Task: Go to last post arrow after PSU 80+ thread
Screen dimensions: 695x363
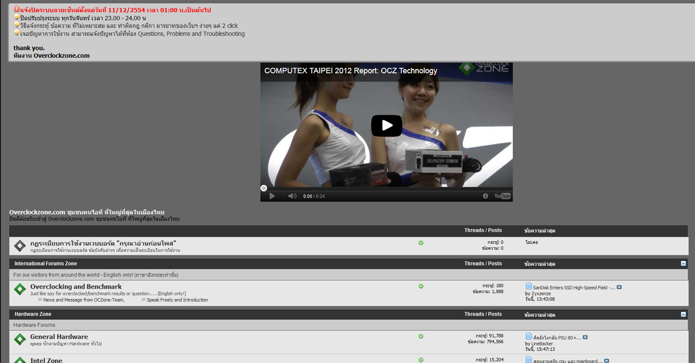Action: tap(585, 337)
